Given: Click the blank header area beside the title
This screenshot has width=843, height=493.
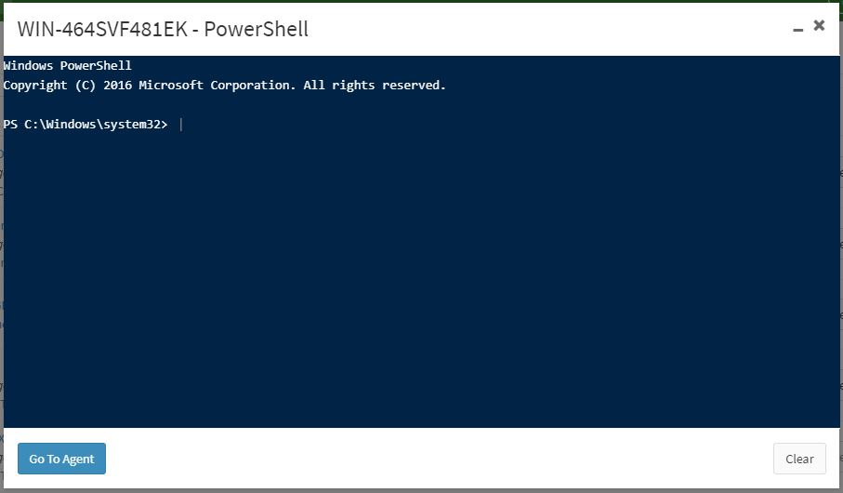Looking at the screenshot, I should (x=548, y=29).
